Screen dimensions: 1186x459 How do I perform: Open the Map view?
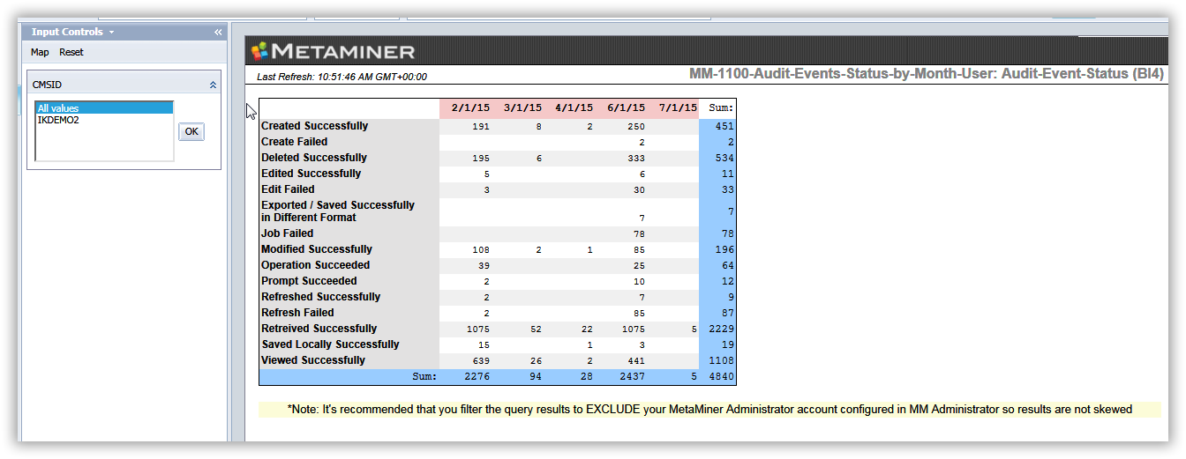[x=40, y=52]
